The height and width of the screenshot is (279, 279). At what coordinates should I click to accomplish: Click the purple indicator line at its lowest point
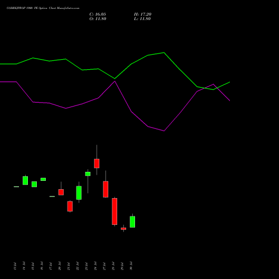[164, 131]
